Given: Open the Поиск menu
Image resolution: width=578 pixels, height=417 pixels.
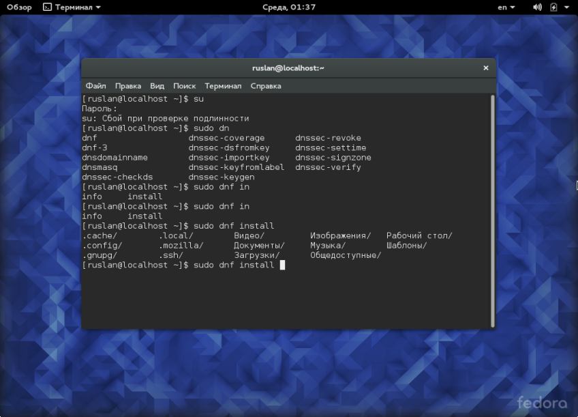Looking at the screenshot, I should (x=184, y=86).
